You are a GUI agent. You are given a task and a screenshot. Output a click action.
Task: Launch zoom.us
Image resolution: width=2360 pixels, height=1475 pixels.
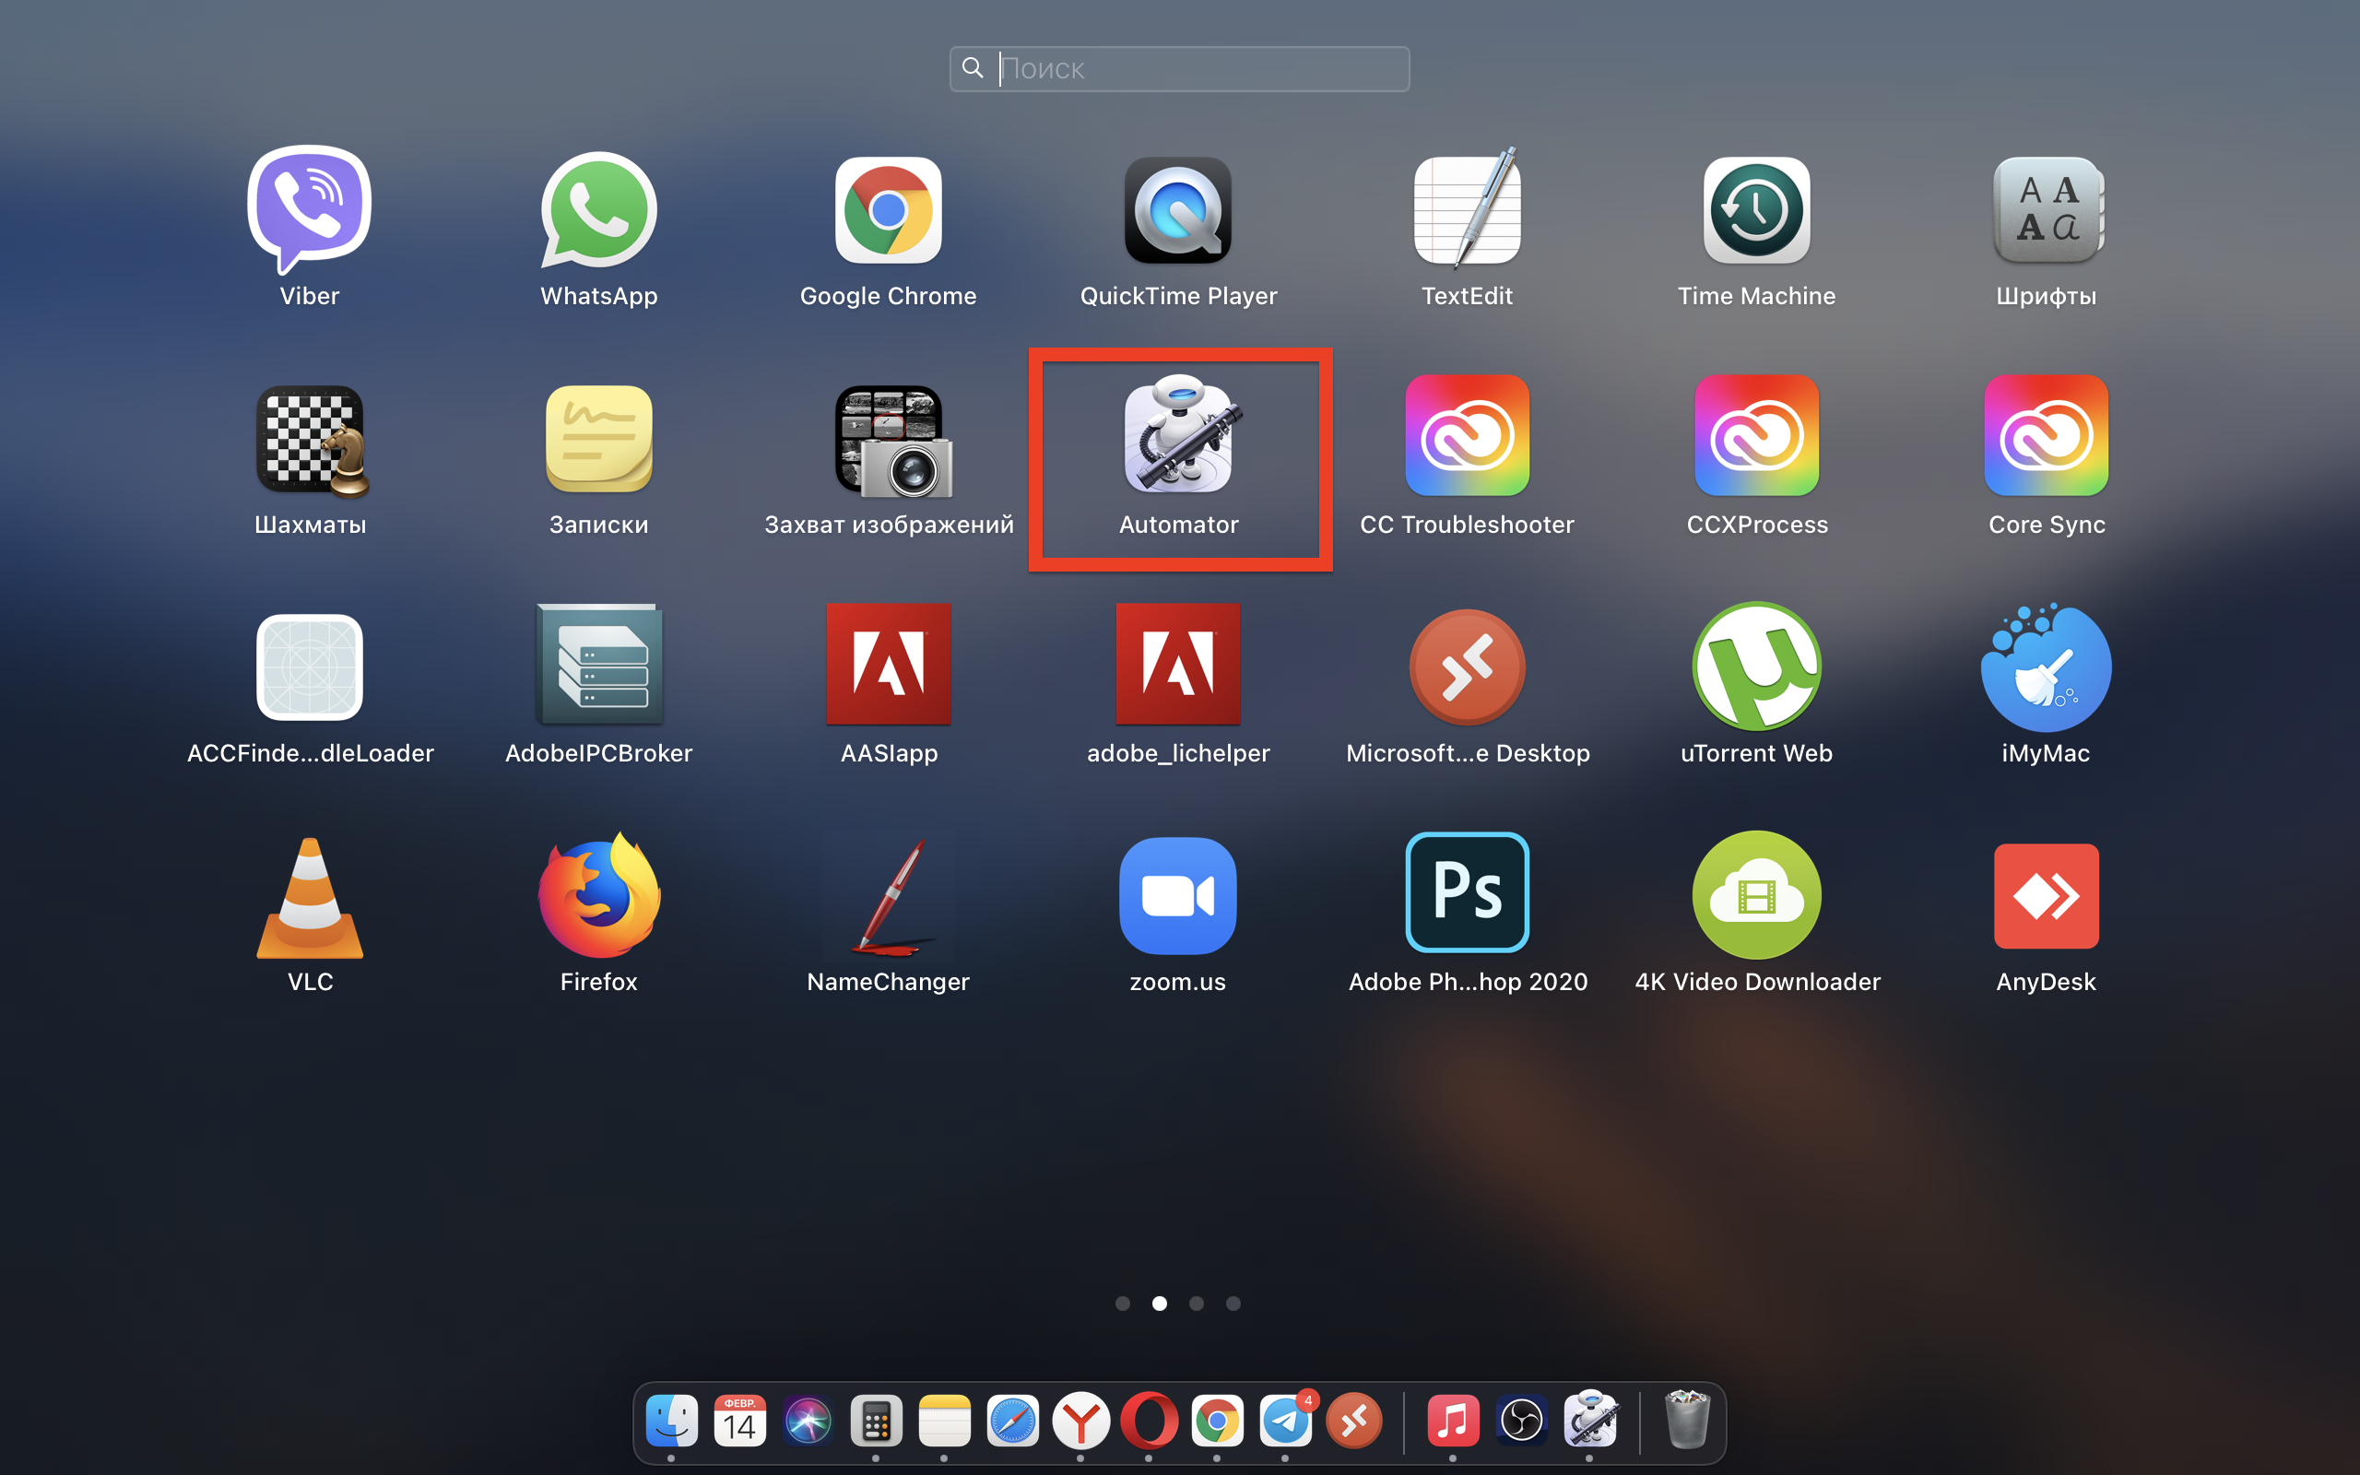pyautogui.click(x=1178, y=895)
